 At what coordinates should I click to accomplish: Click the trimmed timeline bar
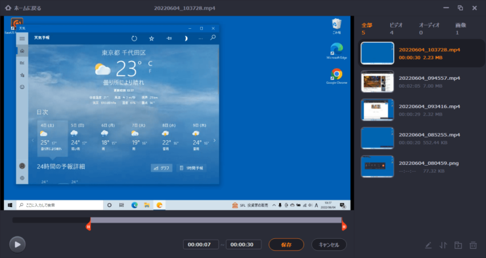[216, 220]
